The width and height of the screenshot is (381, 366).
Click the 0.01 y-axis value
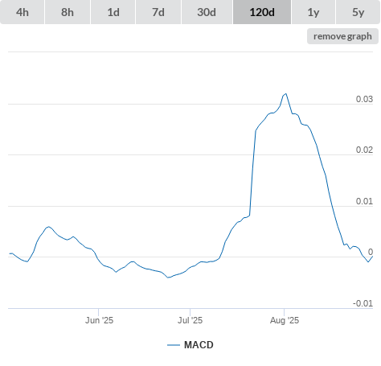364,201
